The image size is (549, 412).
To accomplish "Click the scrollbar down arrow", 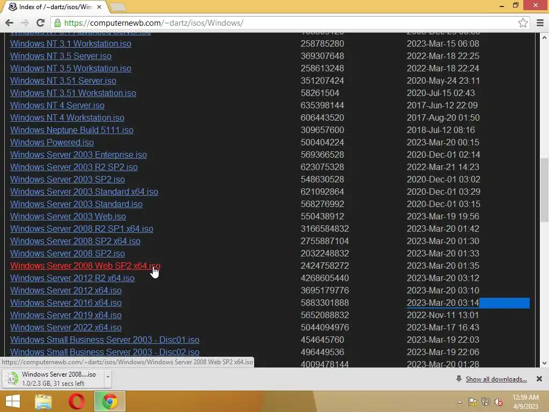I will pos(545,363).
